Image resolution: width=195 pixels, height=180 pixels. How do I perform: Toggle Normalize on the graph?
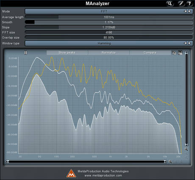point(109,53)
